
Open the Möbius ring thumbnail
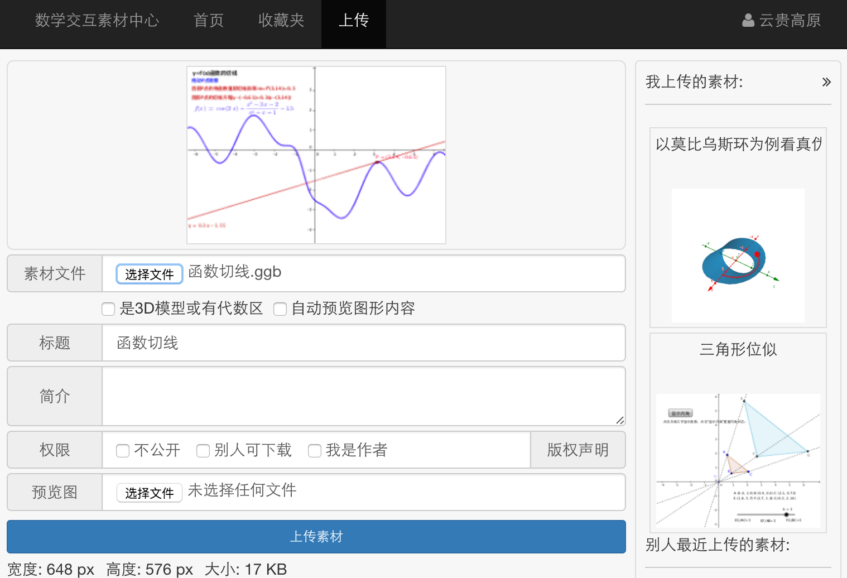tap(738, 256)
